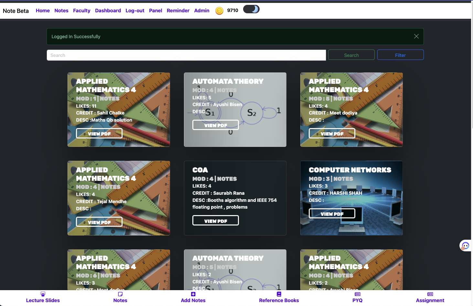473x306 pixels.
Task: Focus the Search input field
Action: pos(186,55)
